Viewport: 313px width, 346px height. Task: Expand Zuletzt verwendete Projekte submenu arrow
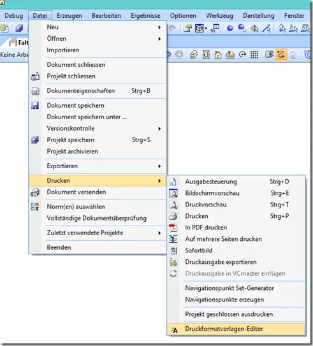(x=159, y=233)
